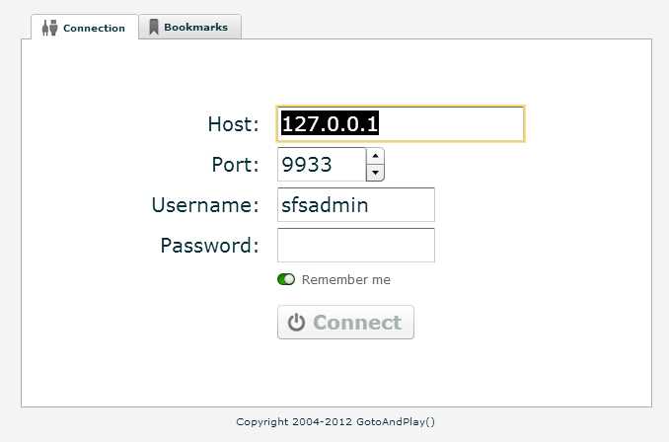This screenshot has height=442, width=669.
Task: Select the Username text box
Action: (x=356, y=205)
